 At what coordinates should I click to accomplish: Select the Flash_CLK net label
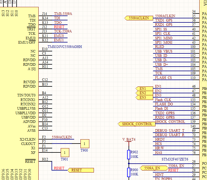coord(163,100)
